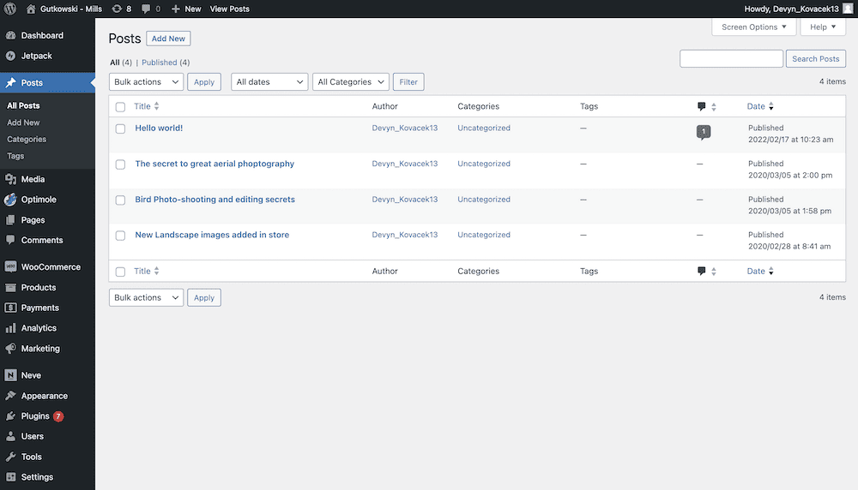Open the top Bulk actions dropdown

pos(146,82)
